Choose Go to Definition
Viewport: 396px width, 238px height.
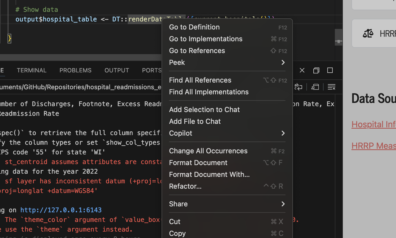click(195, 27)
